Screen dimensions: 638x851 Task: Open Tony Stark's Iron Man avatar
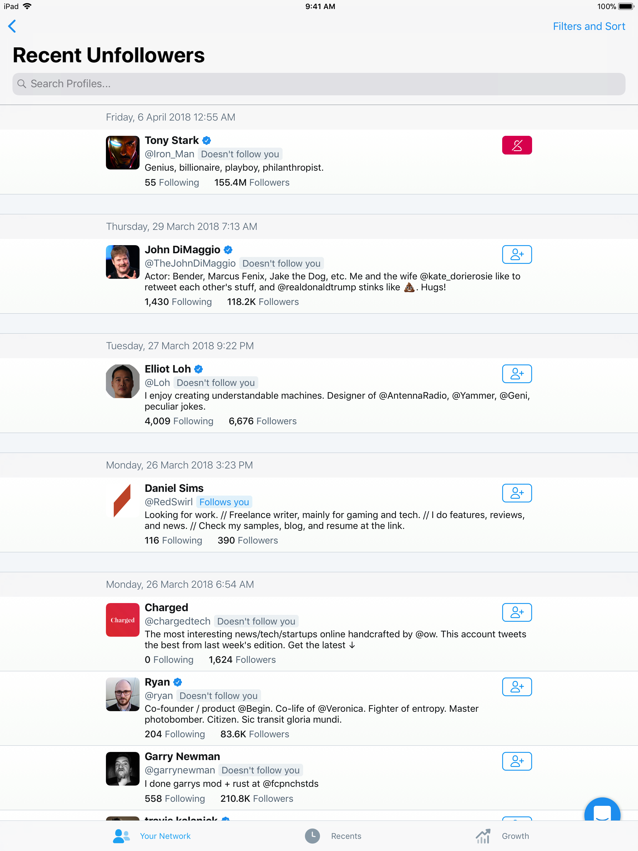(x=122, y=152)
